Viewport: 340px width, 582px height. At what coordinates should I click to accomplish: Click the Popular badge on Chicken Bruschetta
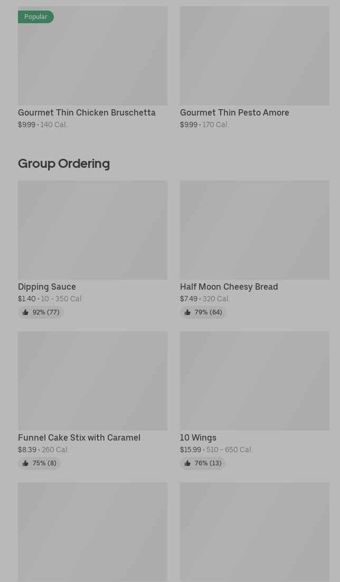click(36, 17)
